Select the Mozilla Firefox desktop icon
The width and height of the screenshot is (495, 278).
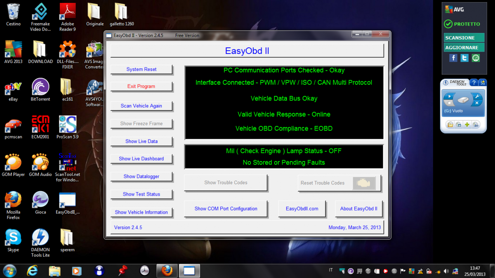[13, 205]
